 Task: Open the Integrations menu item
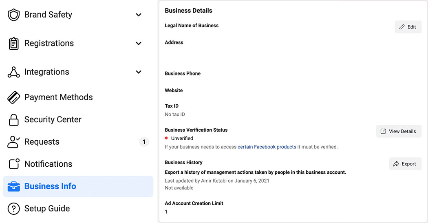(x=78, y=72)
